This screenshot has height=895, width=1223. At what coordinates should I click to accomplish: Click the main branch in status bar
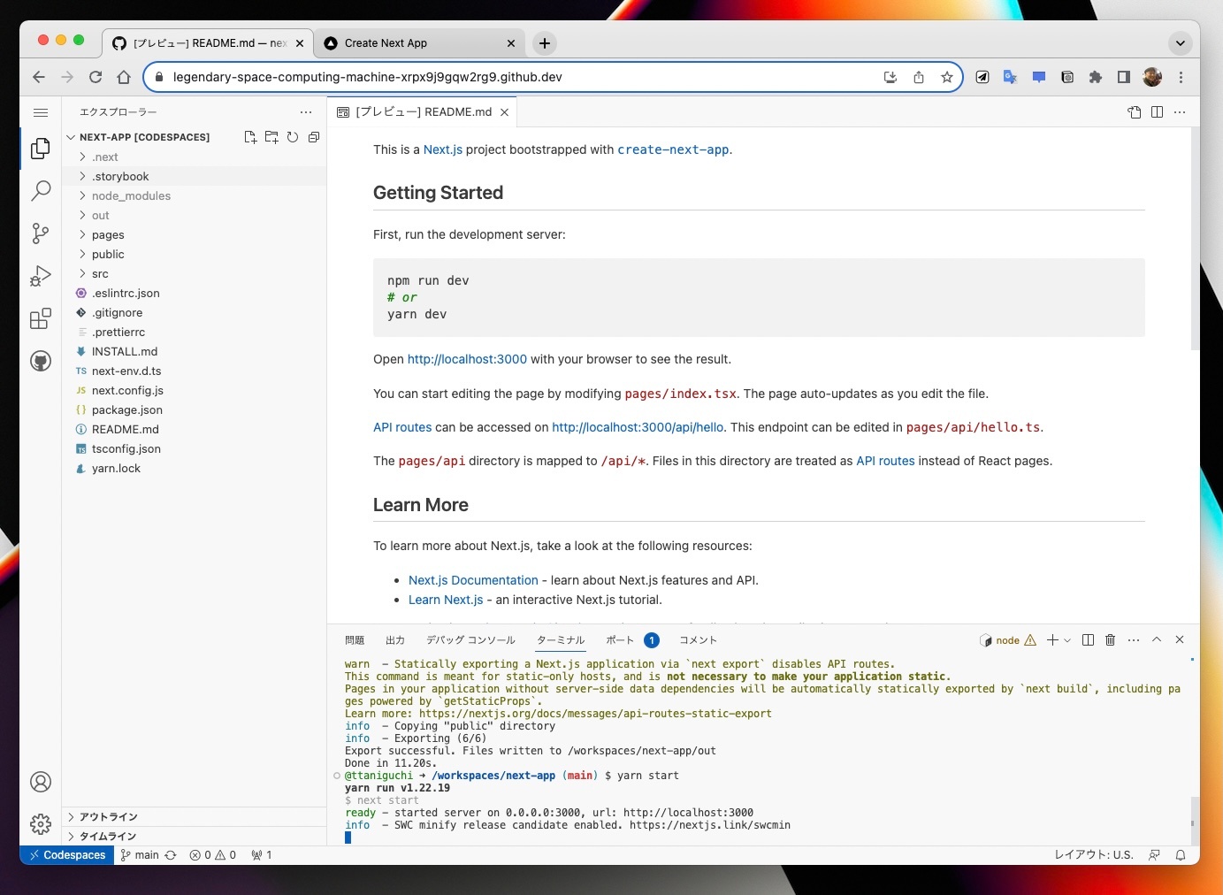pos(140,855)
